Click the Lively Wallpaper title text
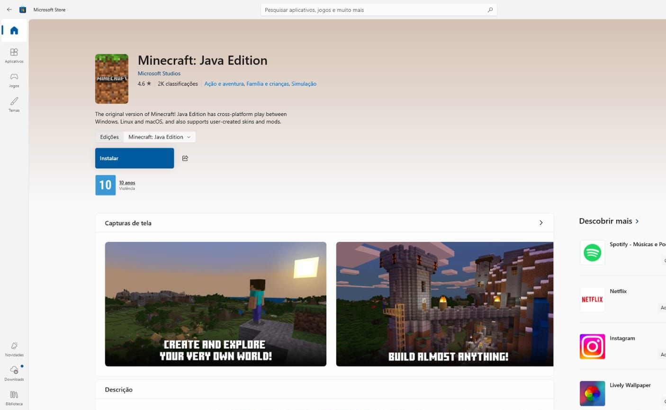 630,385
